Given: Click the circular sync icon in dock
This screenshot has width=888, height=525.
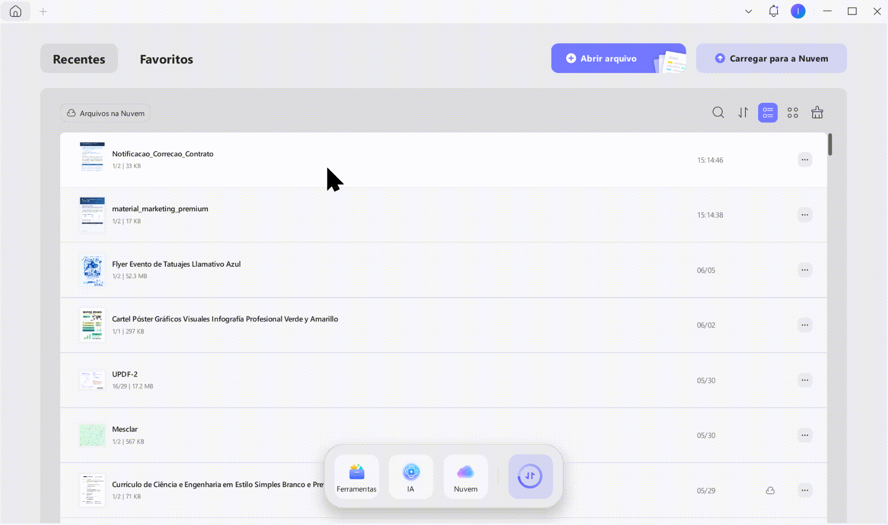Looking at the screenshot, I should click(530, 476).
